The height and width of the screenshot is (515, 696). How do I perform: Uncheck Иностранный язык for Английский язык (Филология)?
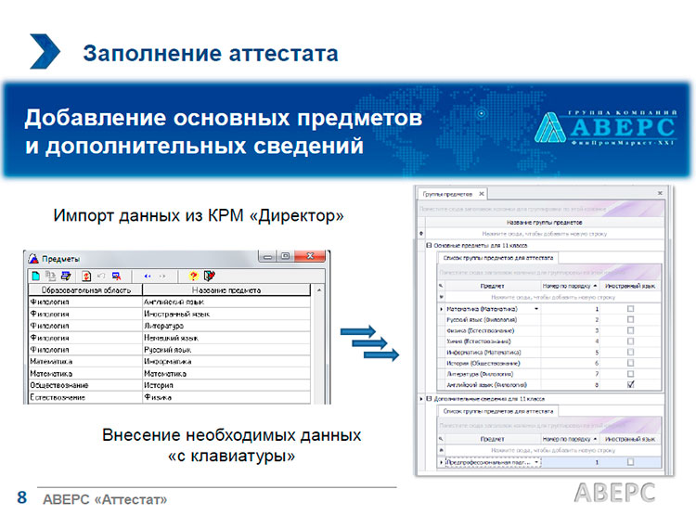tap(630, 385)
